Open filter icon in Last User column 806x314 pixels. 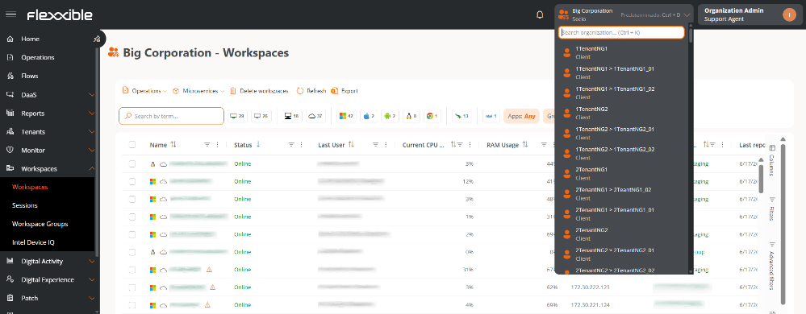[x=375, y=145]
